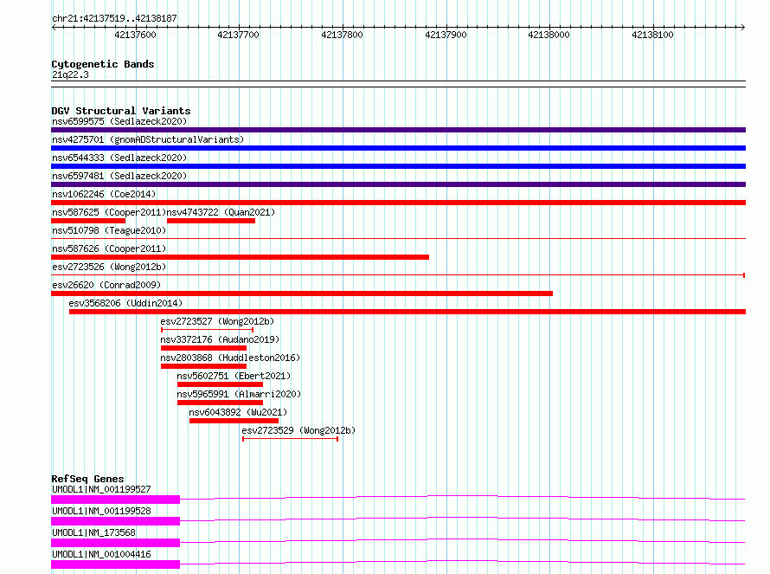Open nsv510798 (Teague2010) variant entry
The width and height of the screenshot is (770, 574).
[x=109, y=230]
